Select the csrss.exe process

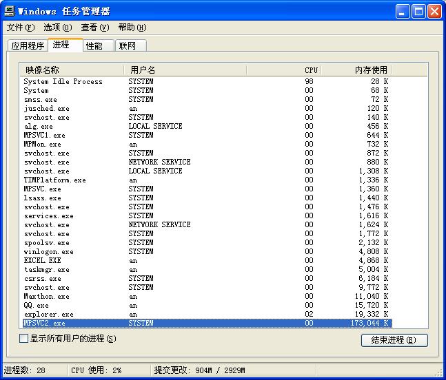pyautogui.click(x=207, y=278)
